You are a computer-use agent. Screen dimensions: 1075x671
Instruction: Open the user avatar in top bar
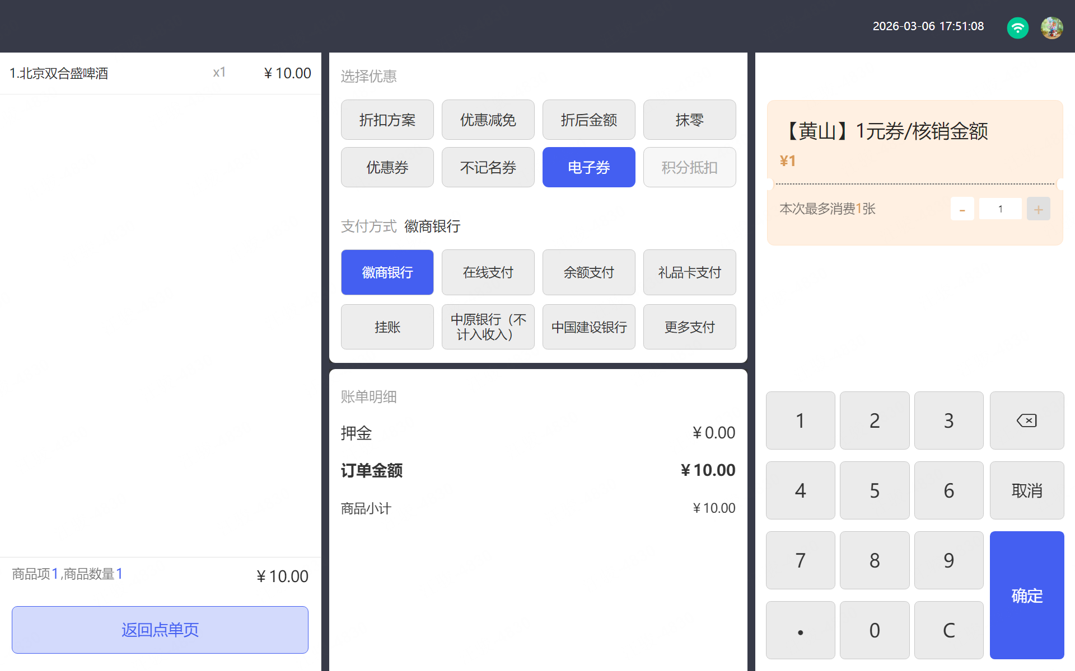pyautogui.click(x=1051, y=27)
